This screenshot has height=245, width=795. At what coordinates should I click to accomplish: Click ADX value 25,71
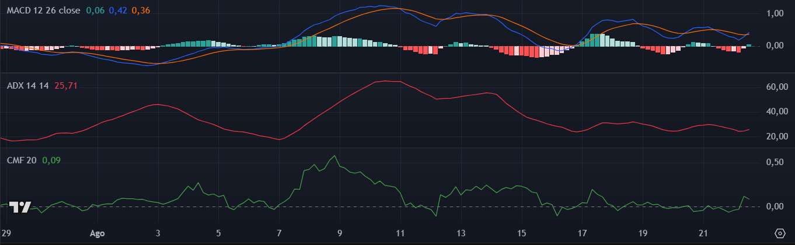click(66, 85)
